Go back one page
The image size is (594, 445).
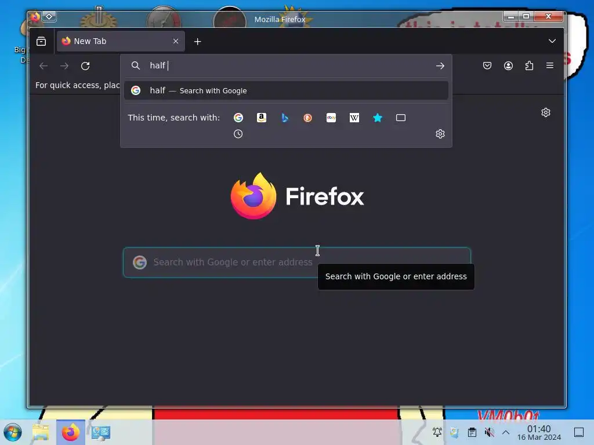(44, 66)
